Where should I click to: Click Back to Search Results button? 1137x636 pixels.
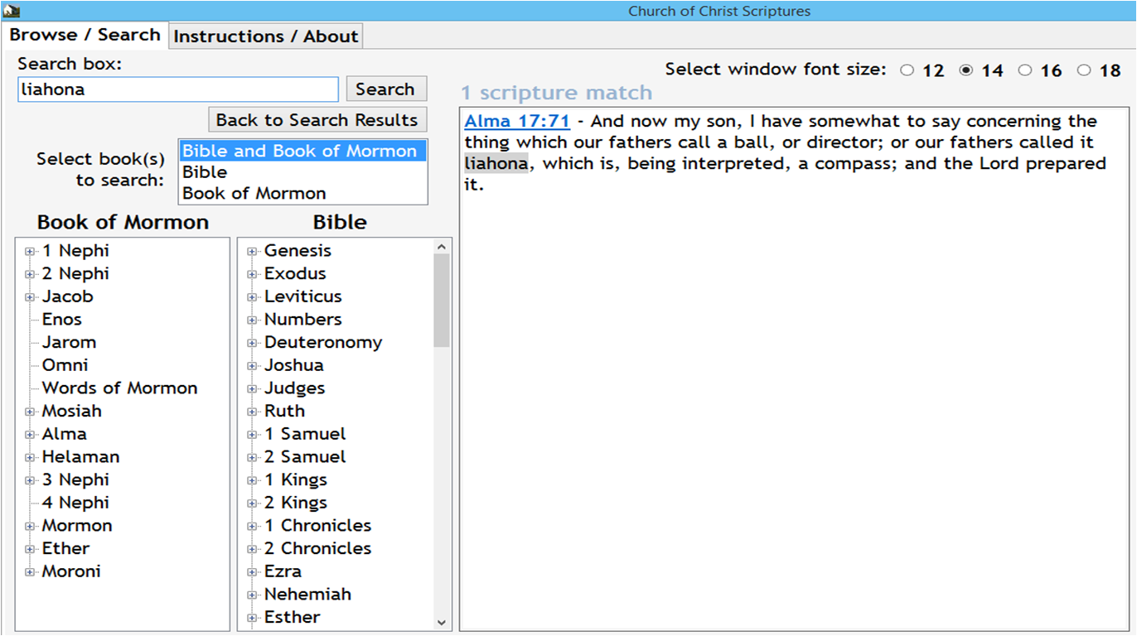click(x=317, y=120)
